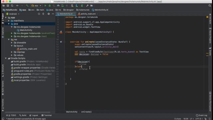Expand the values folder

[x=12, y=55]
